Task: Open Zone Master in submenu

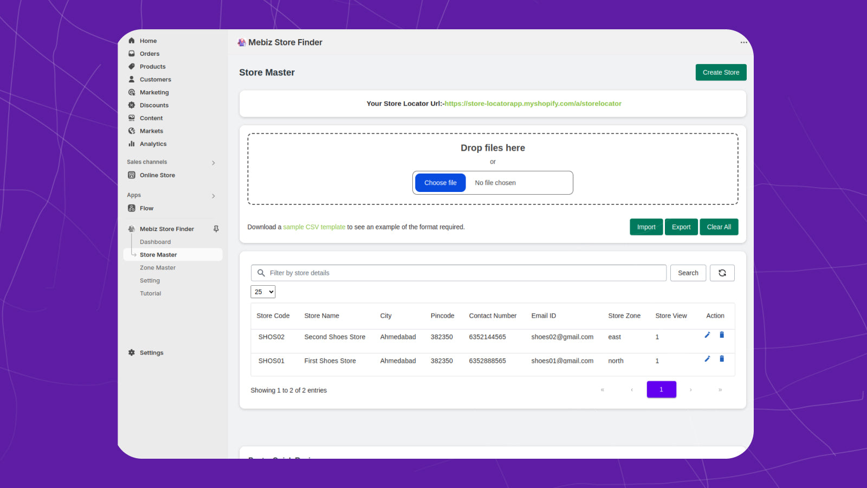Action: pos(158,268)
